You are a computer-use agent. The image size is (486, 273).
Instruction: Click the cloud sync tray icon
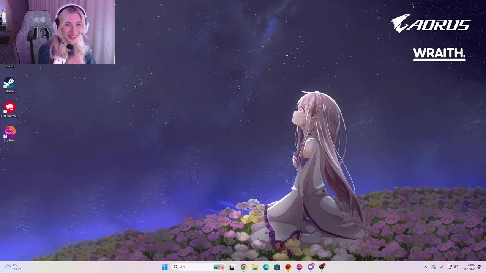click(433, 267)
